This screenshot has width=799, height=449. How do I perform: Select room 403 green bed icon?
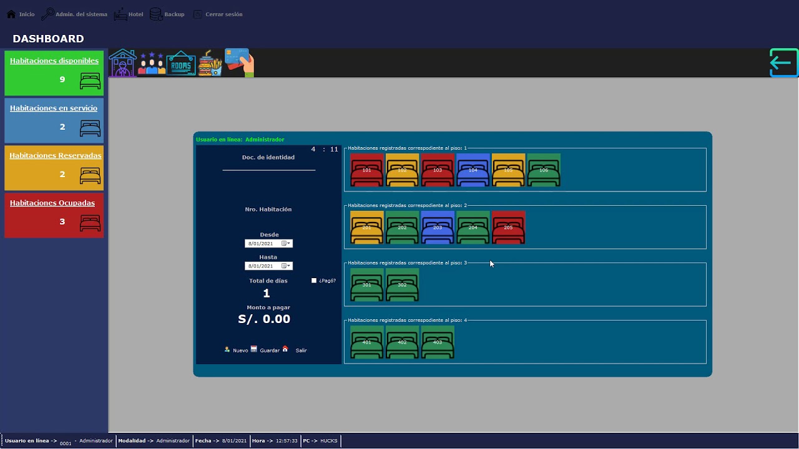[x=438, y=342]
